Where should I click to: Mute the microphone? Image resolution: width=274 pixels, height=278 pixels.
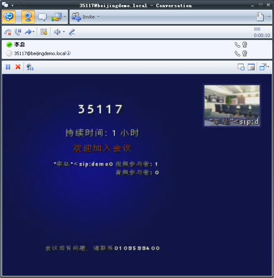pos(72,32)
